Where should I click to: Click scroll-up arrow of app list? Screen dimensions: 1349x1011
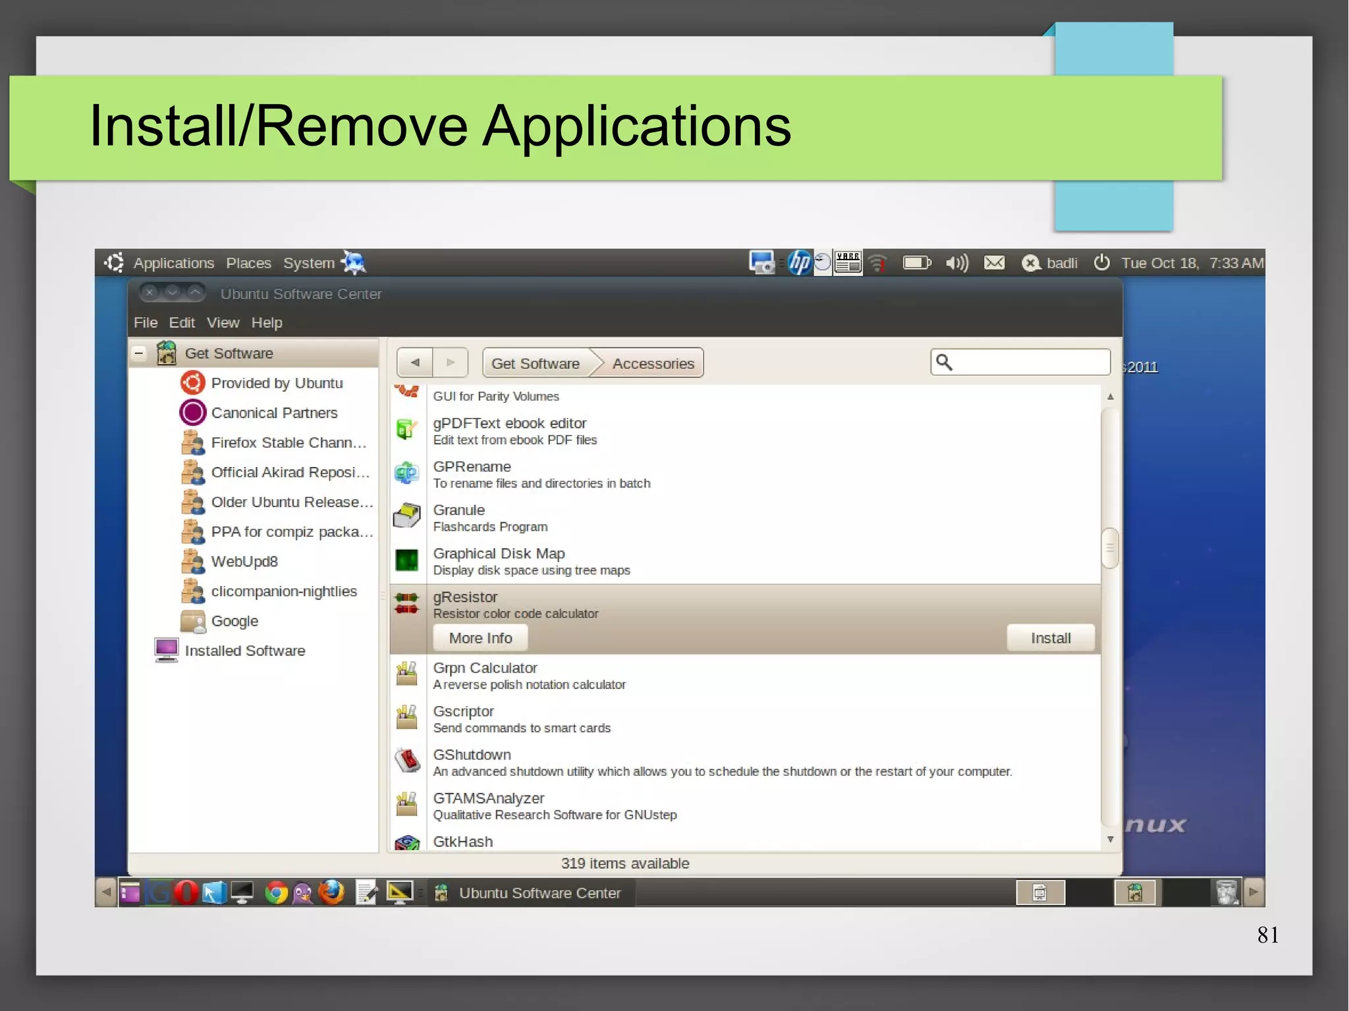coord(1110,396)
